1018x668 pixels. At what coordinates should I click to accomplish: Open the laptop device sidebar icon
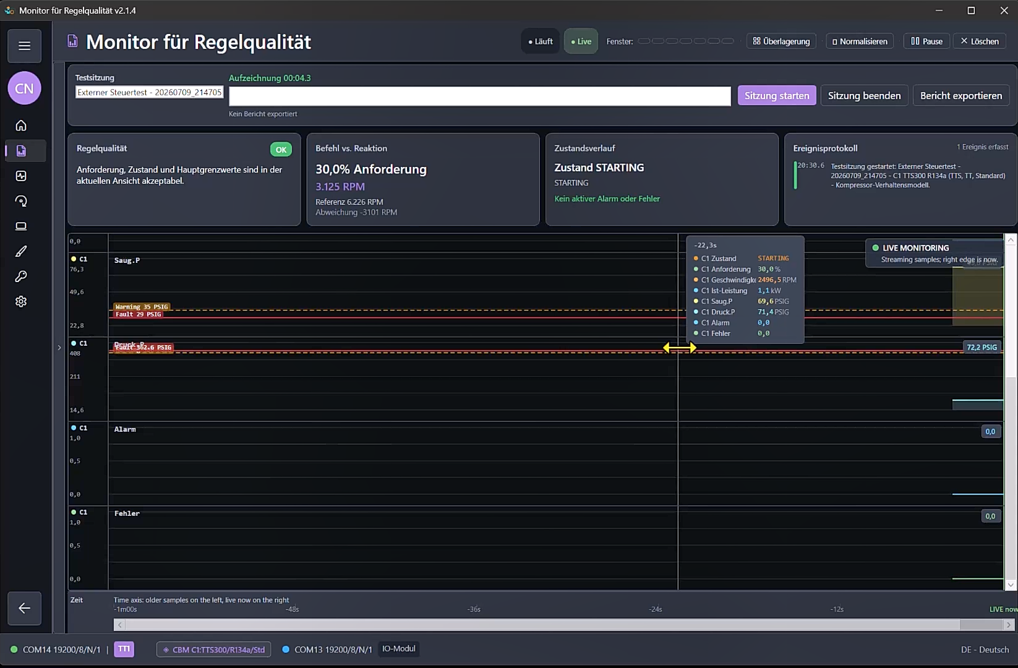coord(21,226)
